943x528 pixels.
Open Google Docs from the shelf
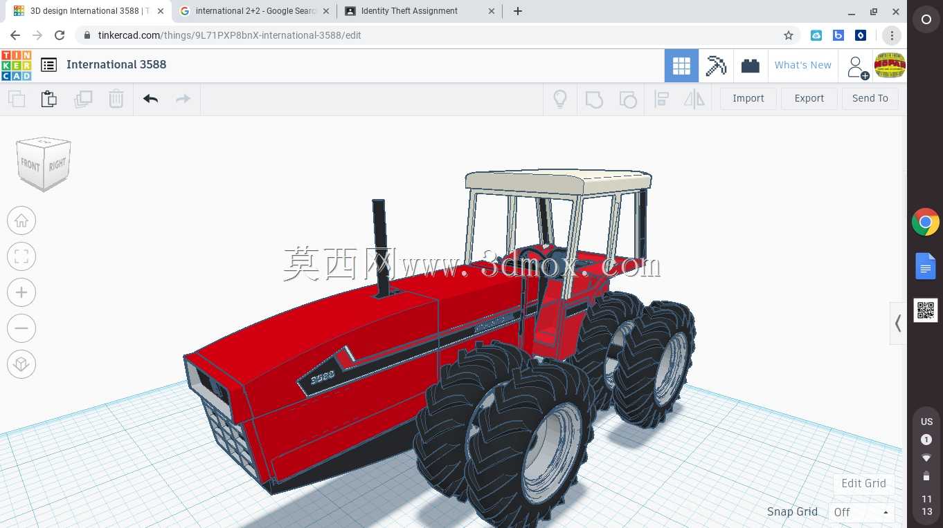pos(926,266)
